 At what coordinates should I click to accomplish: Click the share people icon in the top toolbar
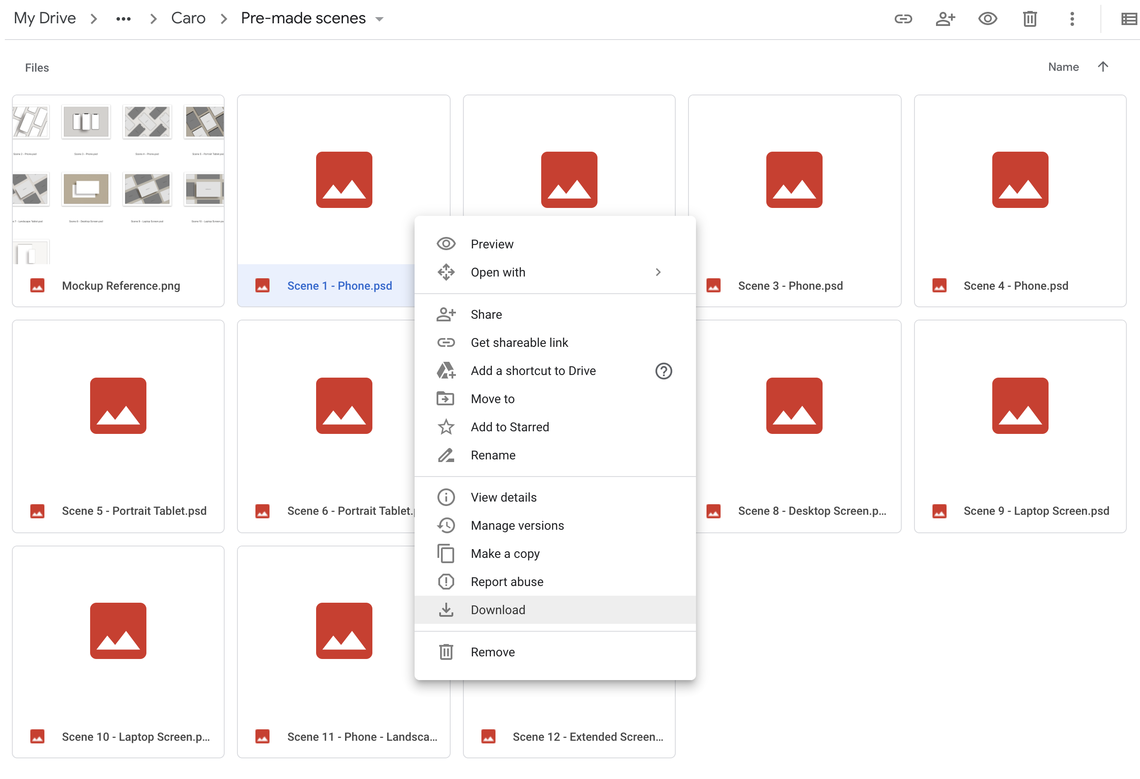coord(945,18)
